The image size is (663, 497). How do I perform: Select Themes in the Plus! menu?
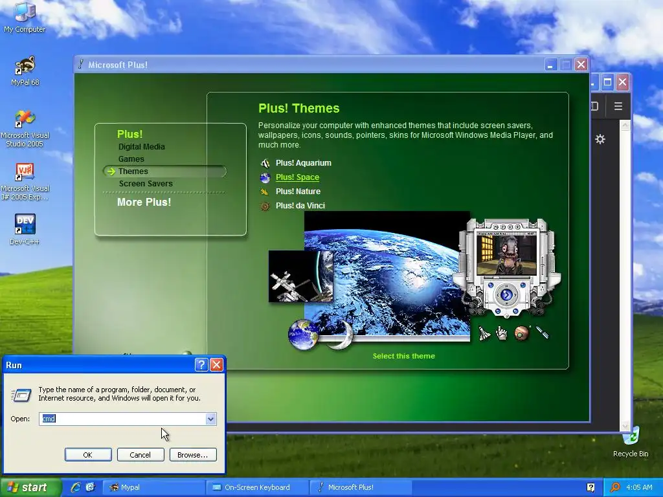pyautogui.click(x=133, y=171)
